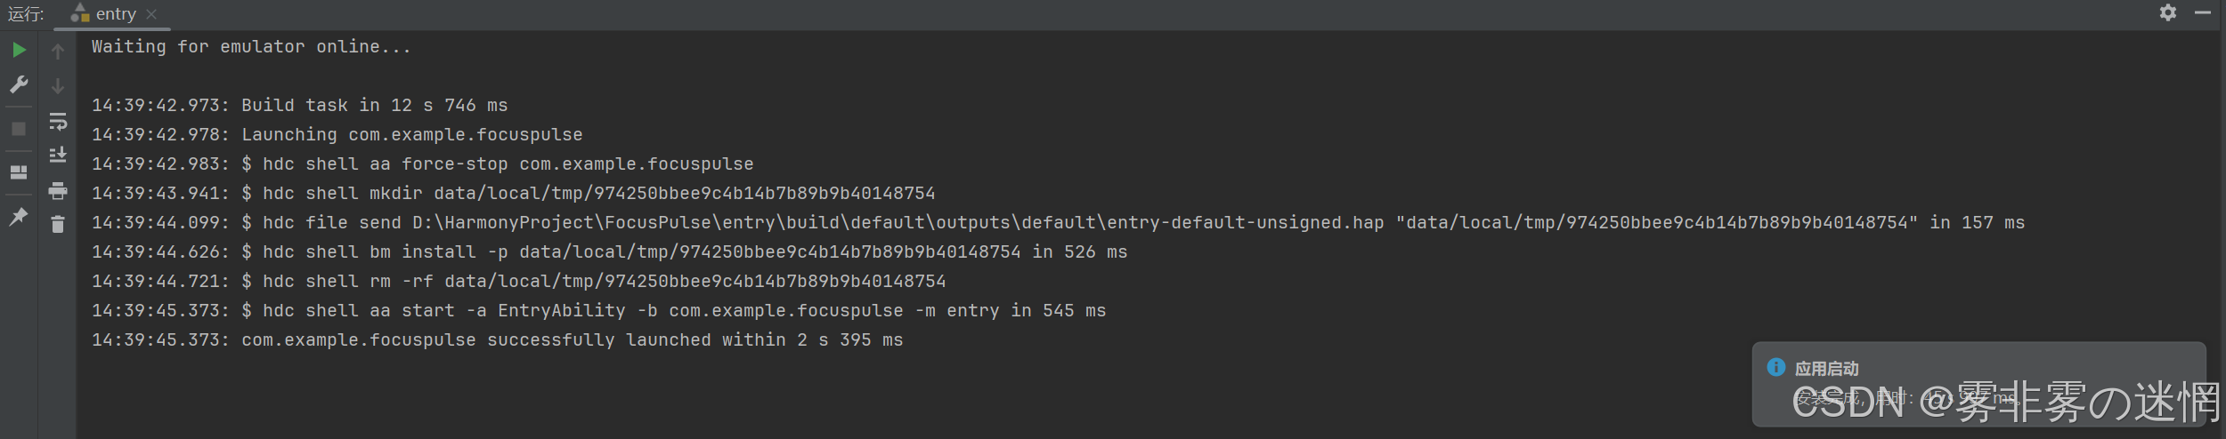Click the 运行: panel label

coord(26,14)
